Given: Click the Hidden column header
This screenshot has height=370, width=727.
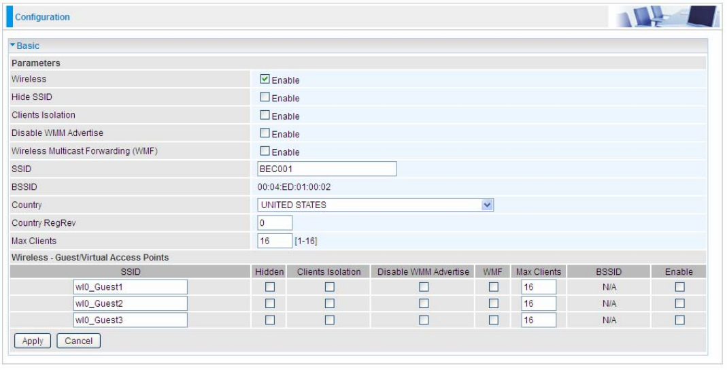Looking at the screenshot, I should coord(269,272).
